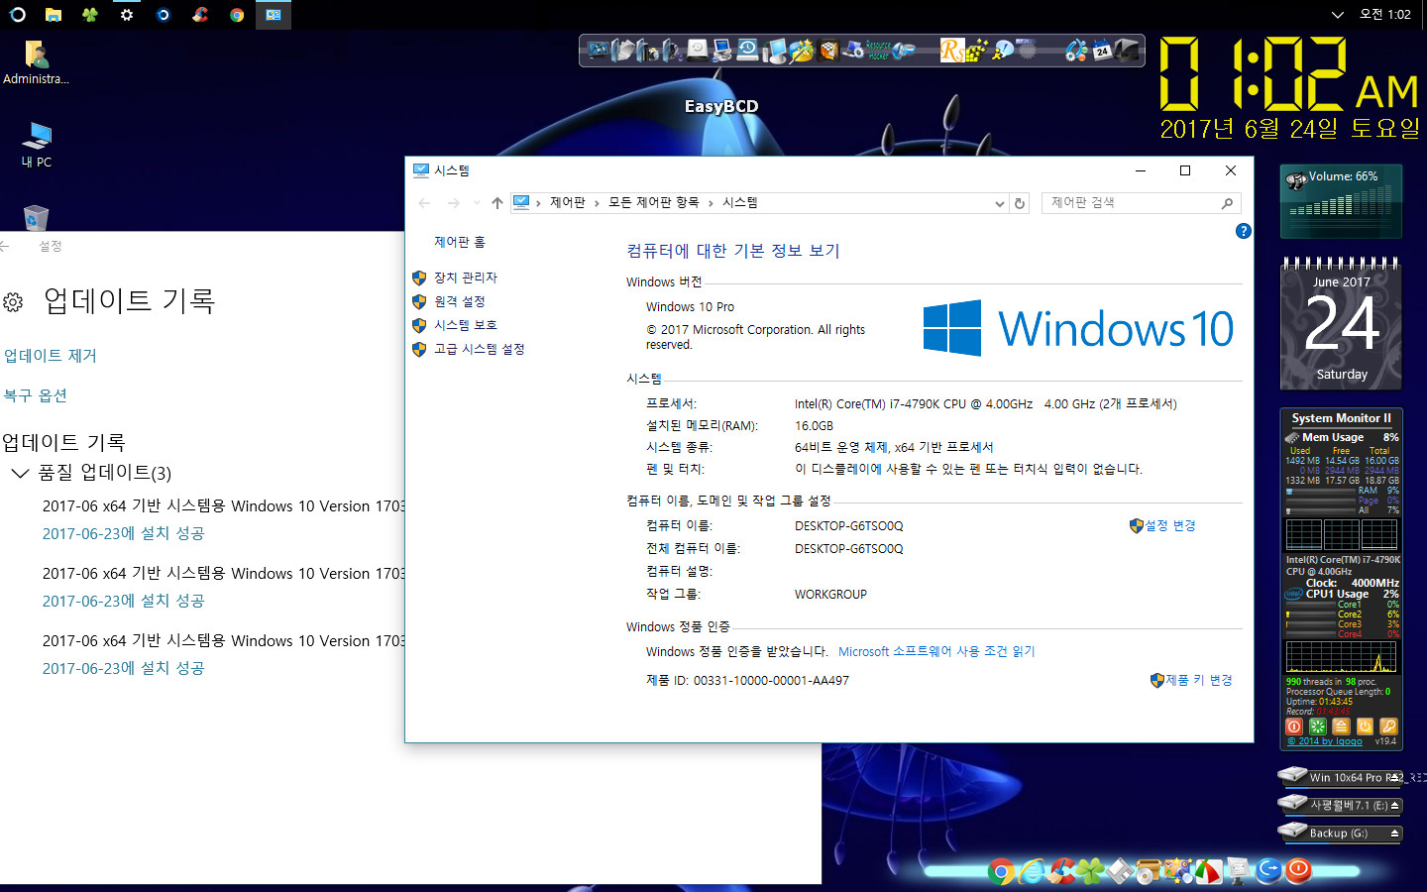
Task: Open 고급 시스템 설정 from the sidebar
Action: tap(479, 349)
